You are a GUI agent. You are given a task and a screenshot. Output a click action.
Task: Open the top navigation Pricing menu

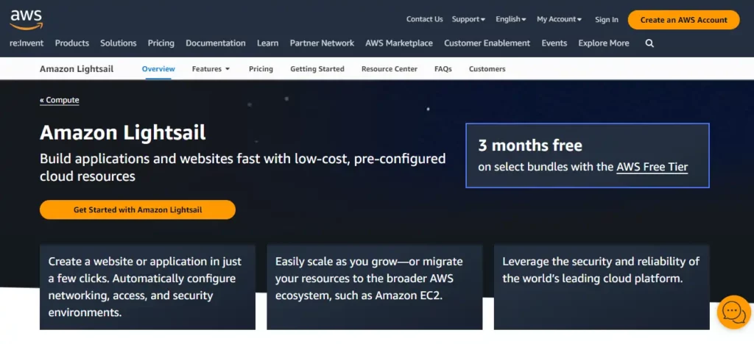tap(161, 43)
